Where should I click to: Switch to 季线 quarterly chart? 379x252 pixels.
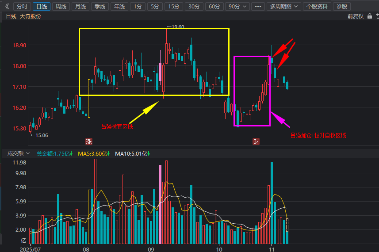[100, 6]
